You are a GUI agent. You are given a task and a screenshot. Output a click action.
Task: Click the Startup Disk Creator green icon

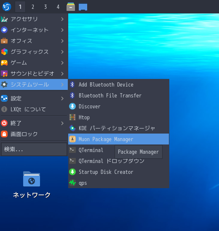pyautogui.click(x=72, y=172)
